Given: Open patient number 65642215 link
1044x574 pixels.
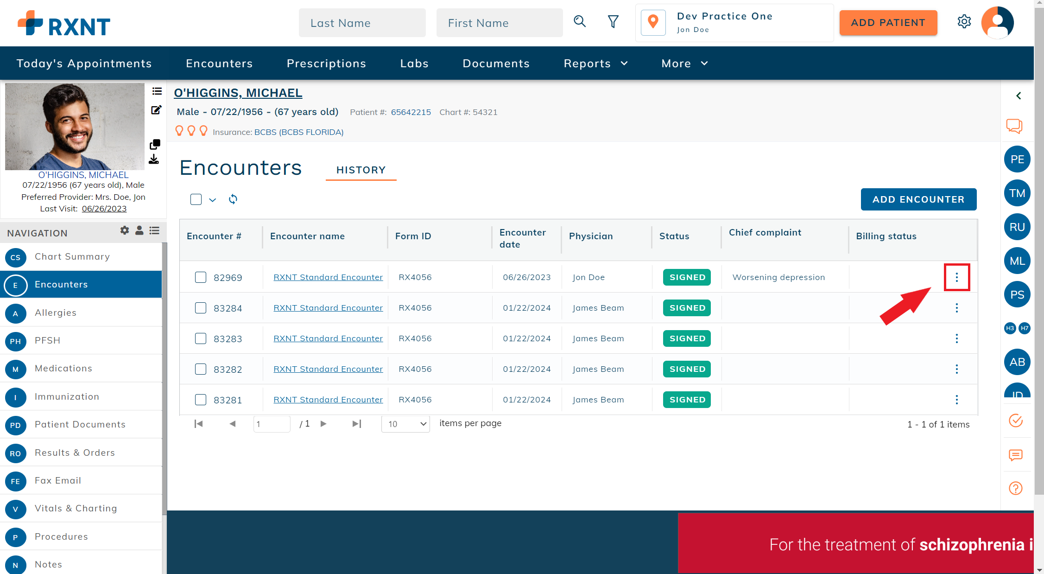Looking at the screenshot, I should 411,112.
